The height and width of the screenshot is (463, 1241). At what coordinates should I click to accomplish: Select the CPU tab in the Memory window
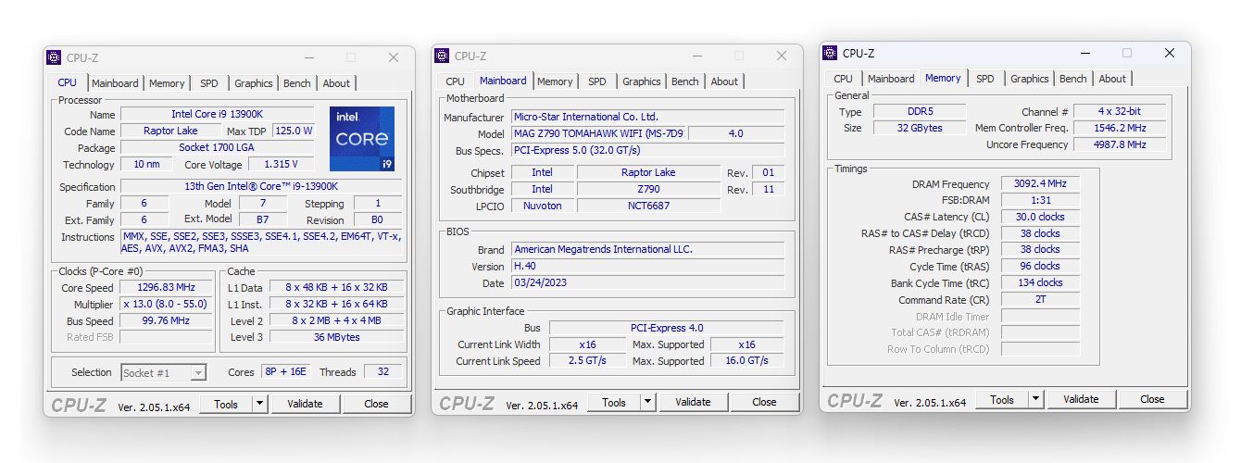pyautogui.click(x=844, y=79)
